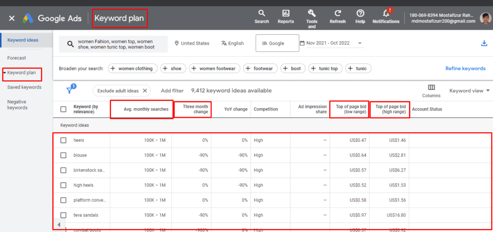The height and width of the screenshot is (232, 493).
Task: Click the 9,412 keyword ideas available text
Action: pos(232,91)
